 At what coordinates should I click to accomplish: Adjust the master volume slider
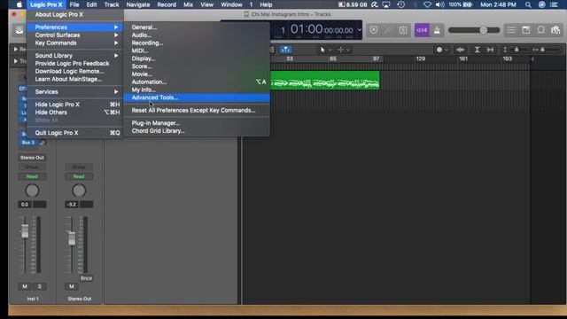[x=474, y=30]
